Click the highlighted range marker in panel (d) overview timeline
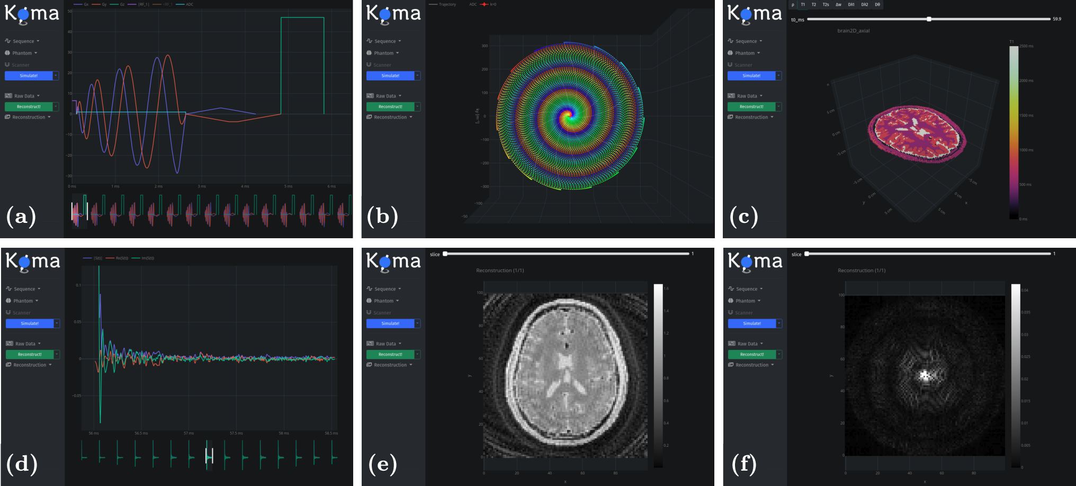 point(209,455)
